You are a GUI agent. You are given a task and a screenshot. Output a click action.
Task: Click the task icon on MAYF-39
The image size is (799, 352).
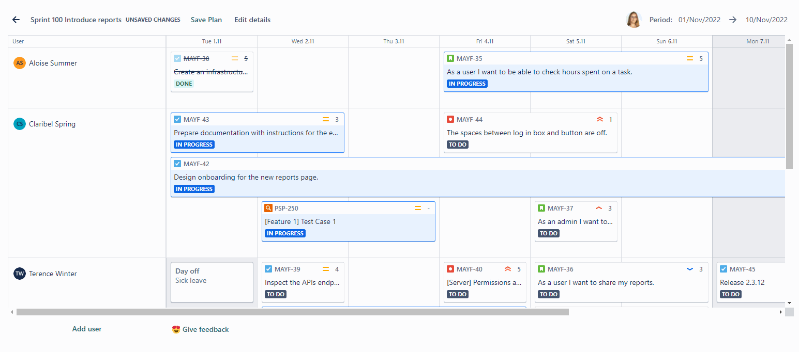[x=268, y=269]
